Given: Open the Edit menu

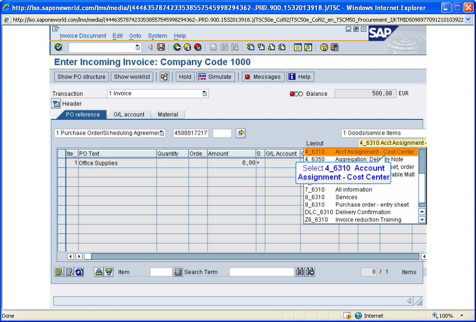Looking at the screenshot, I should click(x=117, y=36).
